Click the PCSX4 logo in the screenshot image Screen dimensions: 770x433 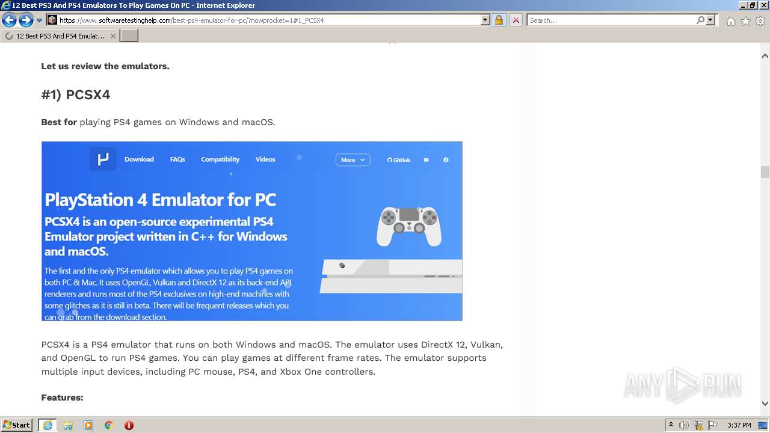103,159
